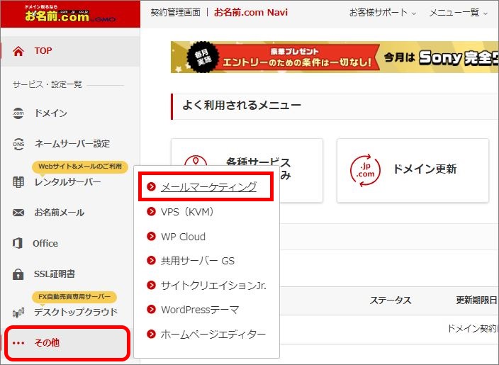
Task: Choose WP Cloud from the submenu
Action: pyautogui.click(x=183, y=237)
